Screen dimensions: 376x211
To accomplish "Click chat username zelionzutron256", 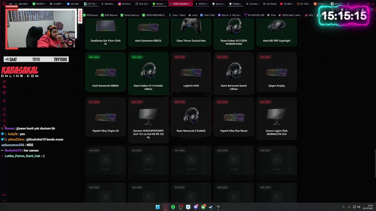I will click(13, 145).
